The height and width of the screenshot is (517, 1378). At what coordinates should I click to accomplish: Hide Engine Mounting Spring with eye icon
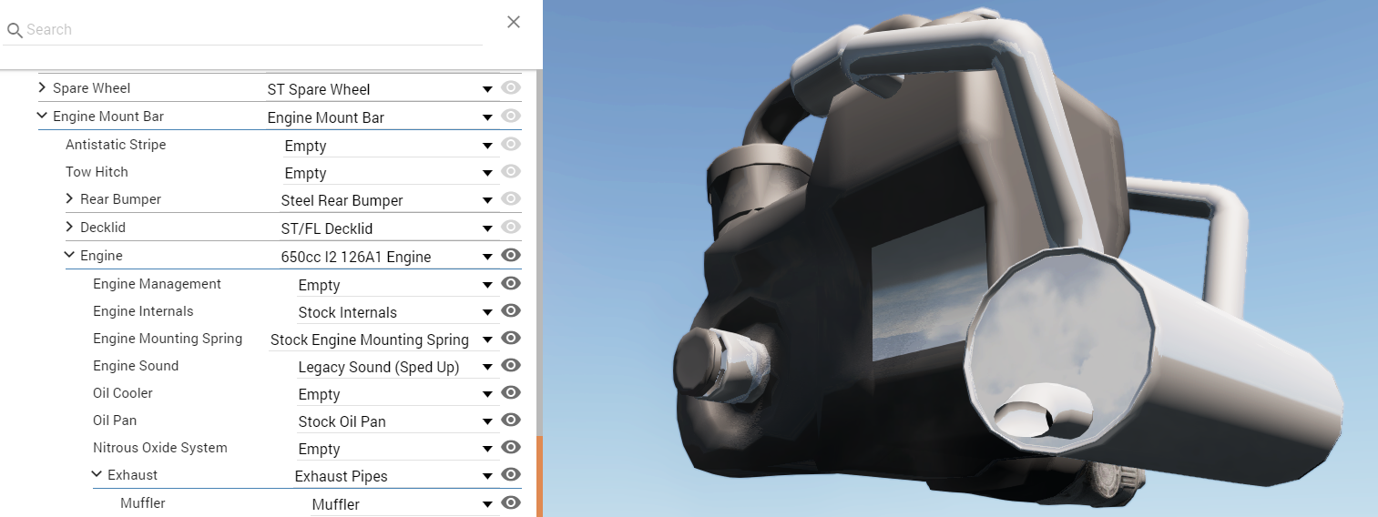tap(511, 338)
